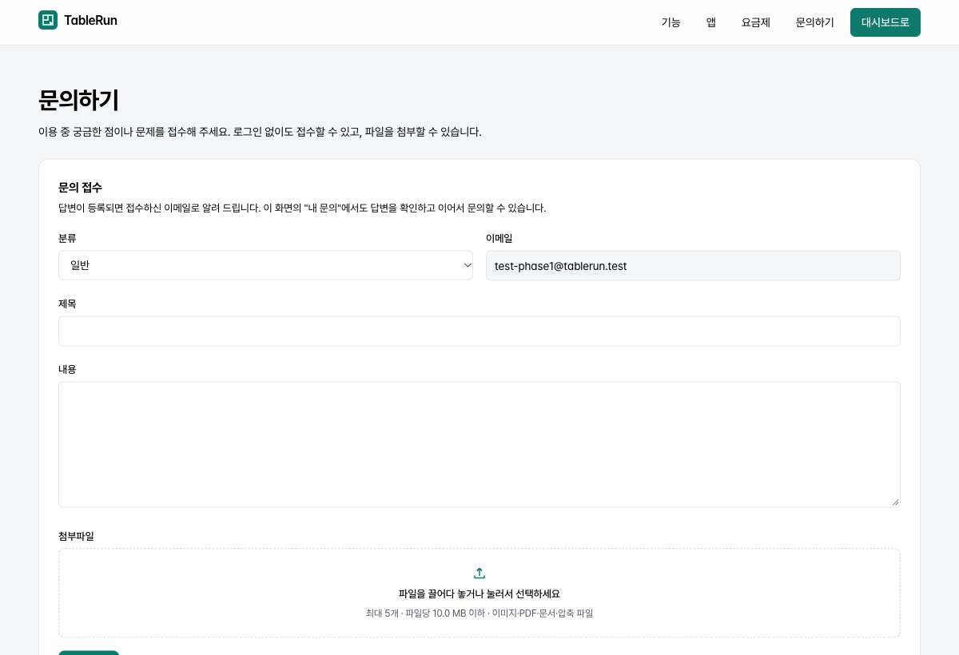Click the TableRun logo icon
The height and width of the screenshot is (655, 959).
pos(48,20)
